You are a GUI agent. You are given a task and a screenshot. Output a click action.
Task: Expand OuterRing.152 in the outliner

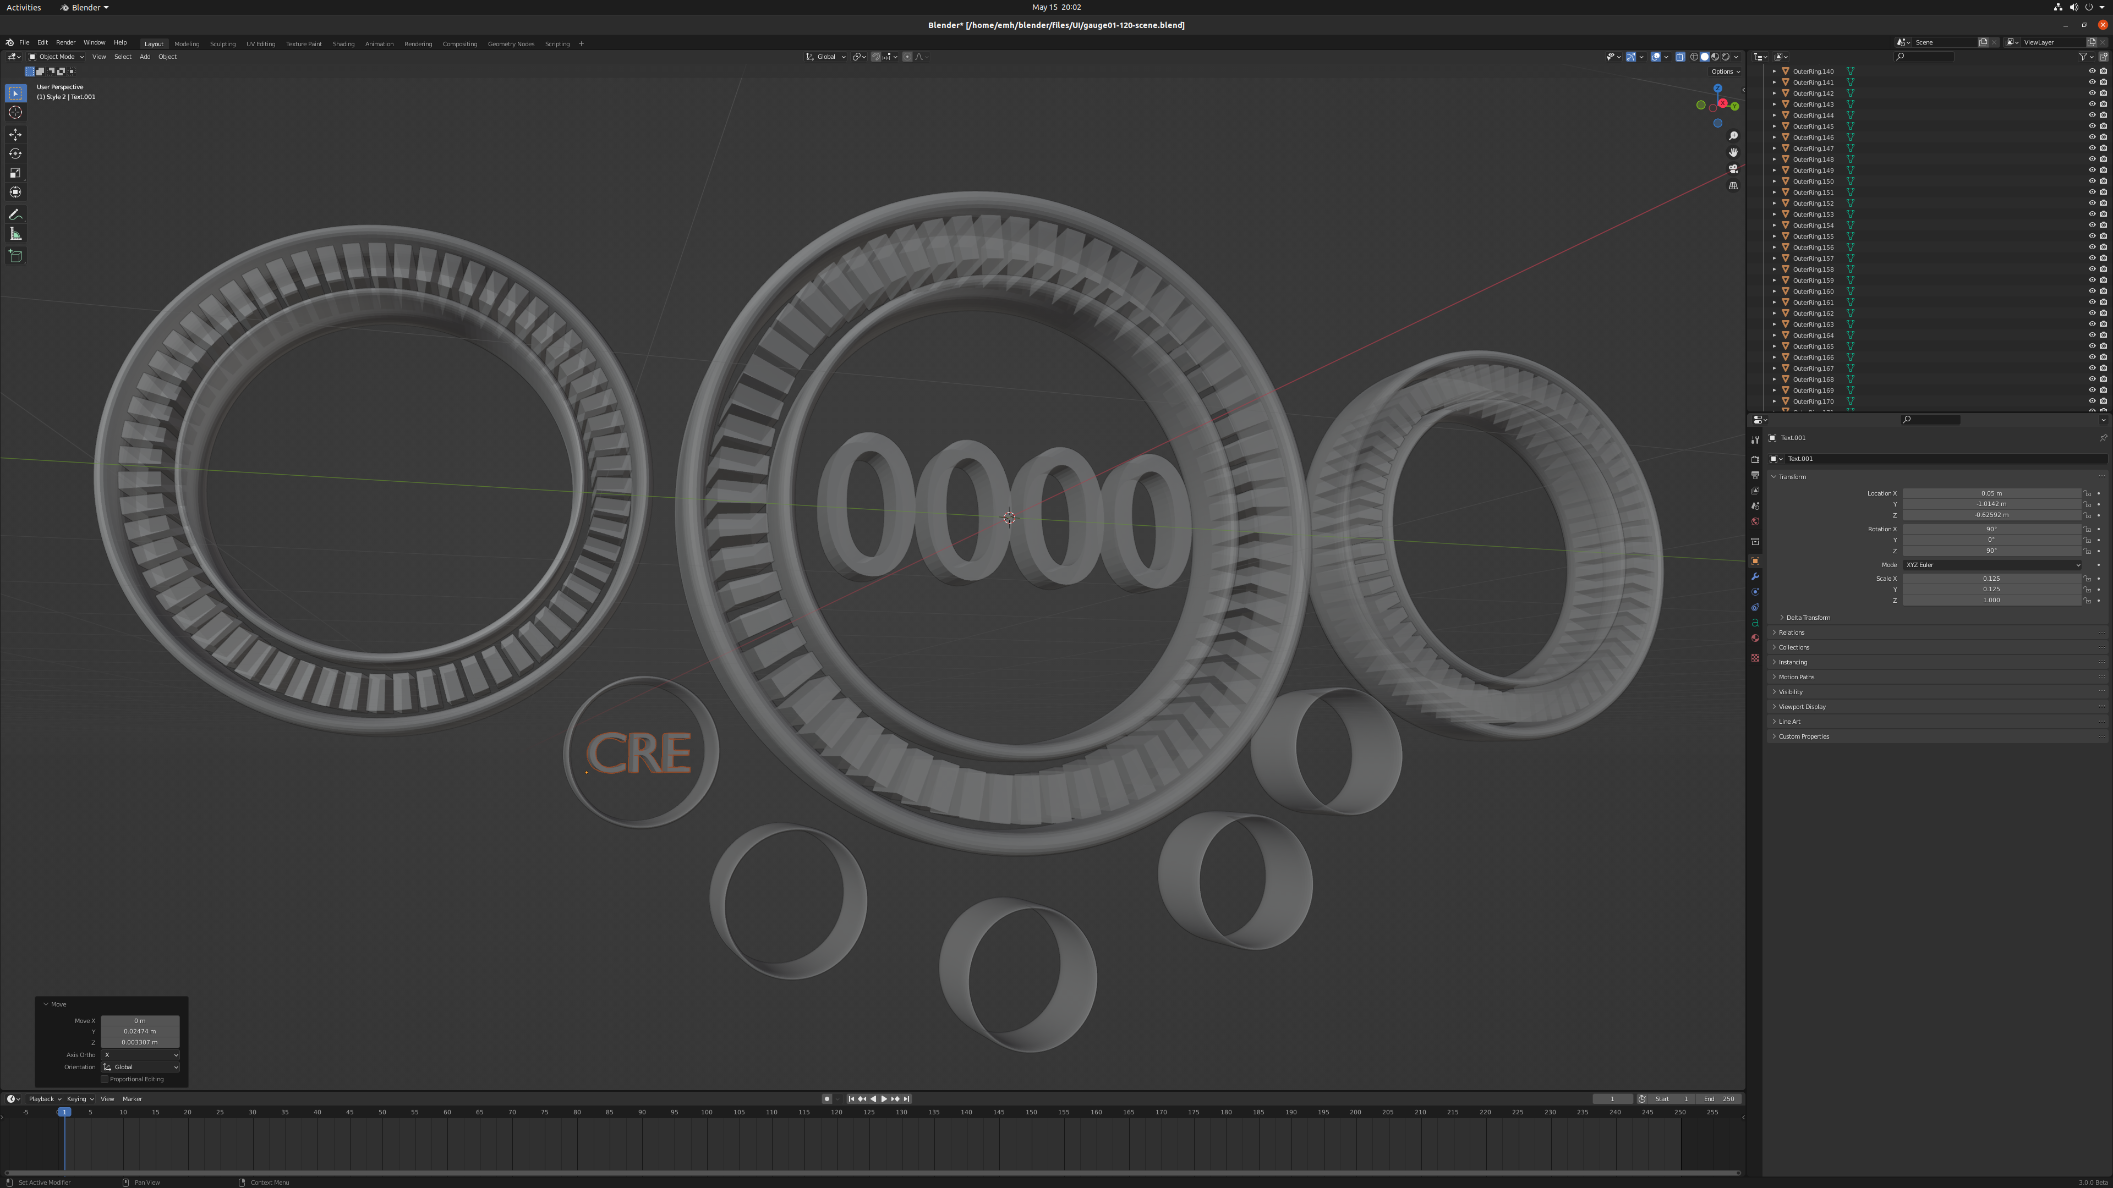[x=1774, y=204]
